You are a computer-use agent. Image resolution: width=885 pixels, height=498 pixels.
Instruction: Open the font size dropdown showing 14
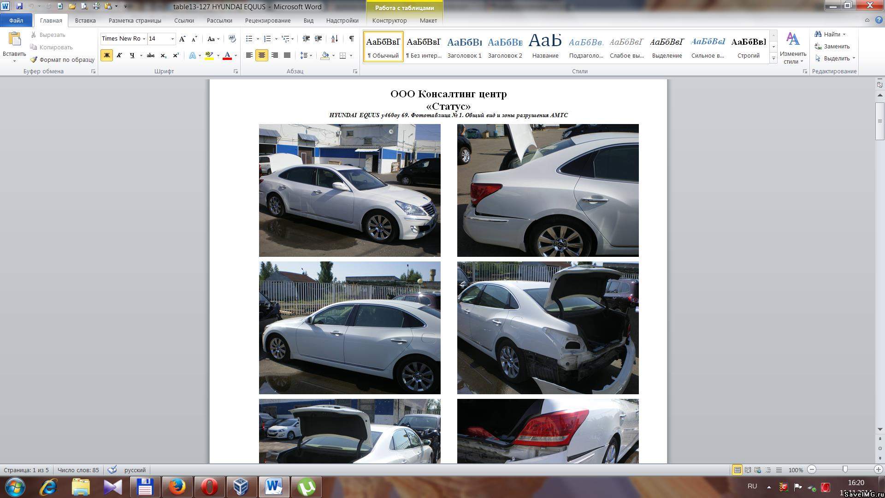click(172, 39)
